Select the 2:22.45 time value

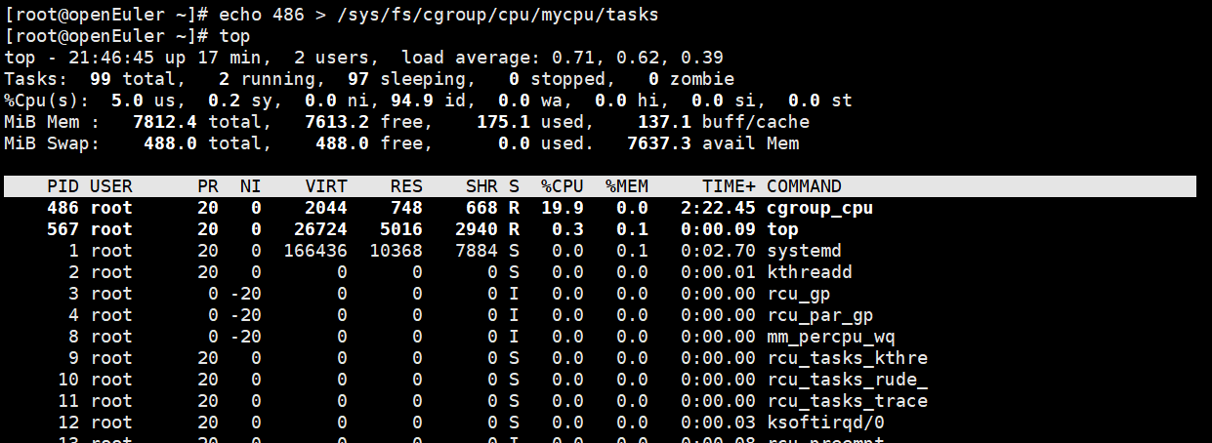718,208
